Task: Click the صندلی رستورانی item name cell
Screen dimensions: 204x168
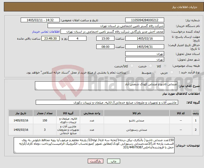Action: (137, 130)
